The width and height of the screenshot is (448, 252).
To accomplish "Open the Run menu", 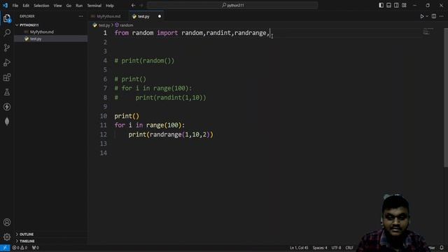I will pyautogui.click(x=79, y=6).
